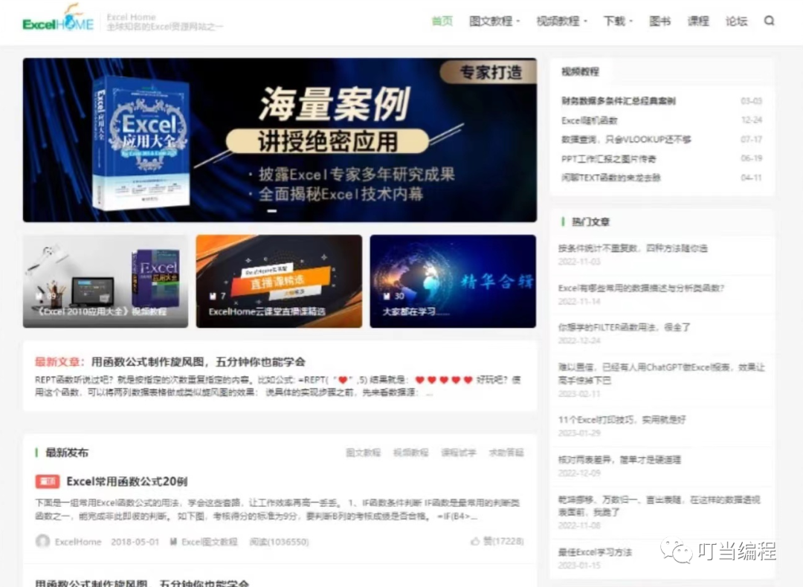The image size is (803, 587).
Task: Click the search magnifier icon in header
Action: click(x=769, y=21)
